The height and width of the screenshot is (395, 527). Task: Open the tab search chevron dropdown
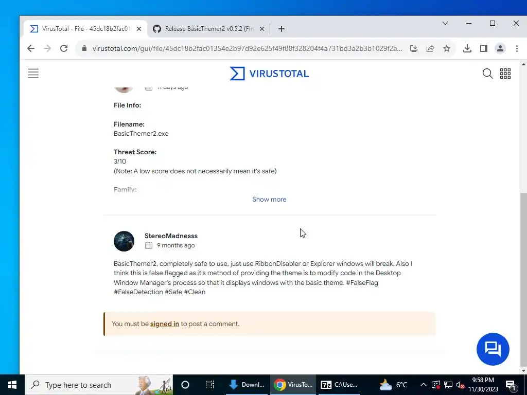pyautogui.click(x=445, y=23)
